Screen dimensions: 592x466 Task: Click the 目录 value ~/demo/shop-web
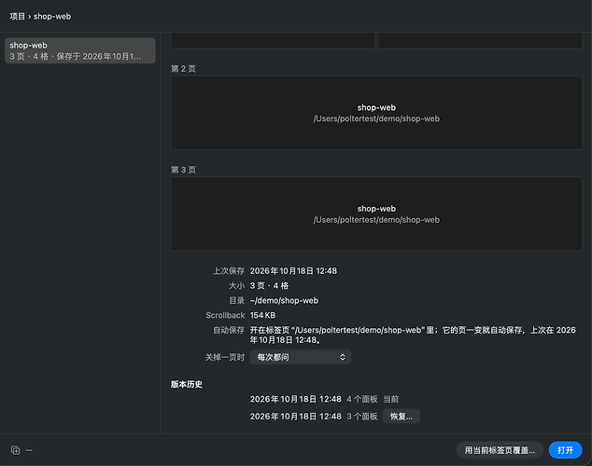click(284, 300)
